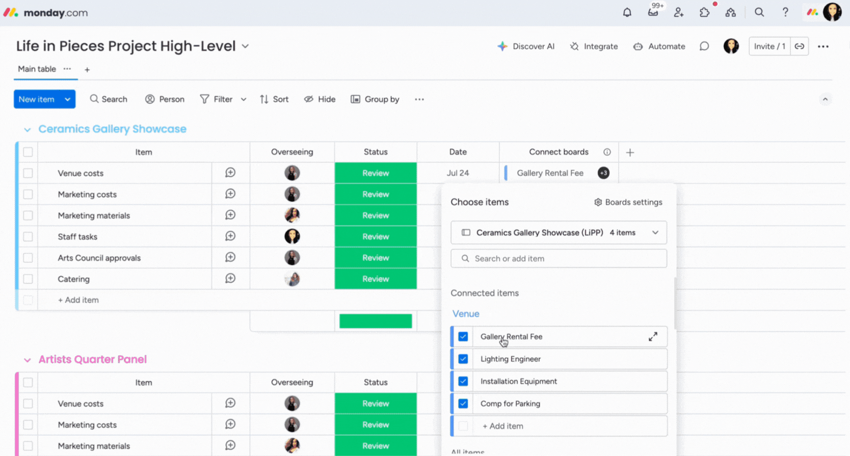Image resolution: width=850 pixels, height=456 pixels.
Task: Collapse the Ceramics Gallery Showcase group
Action: click(x=28, y=129)
